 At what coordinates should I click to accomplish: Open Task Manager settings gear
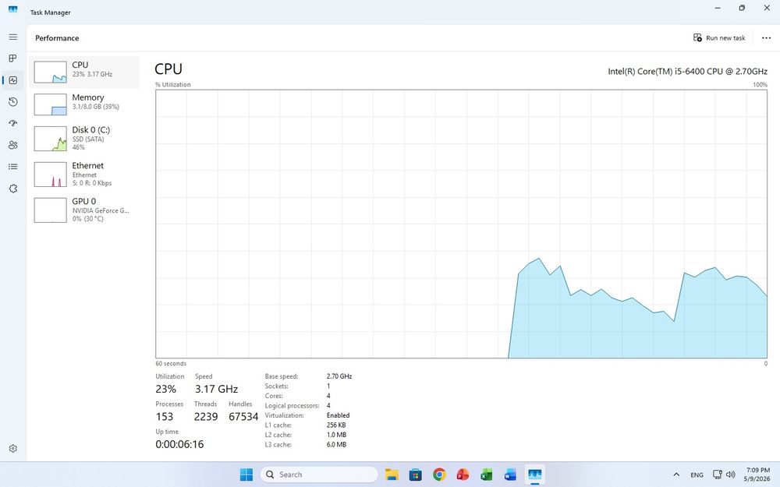[13, 448]
